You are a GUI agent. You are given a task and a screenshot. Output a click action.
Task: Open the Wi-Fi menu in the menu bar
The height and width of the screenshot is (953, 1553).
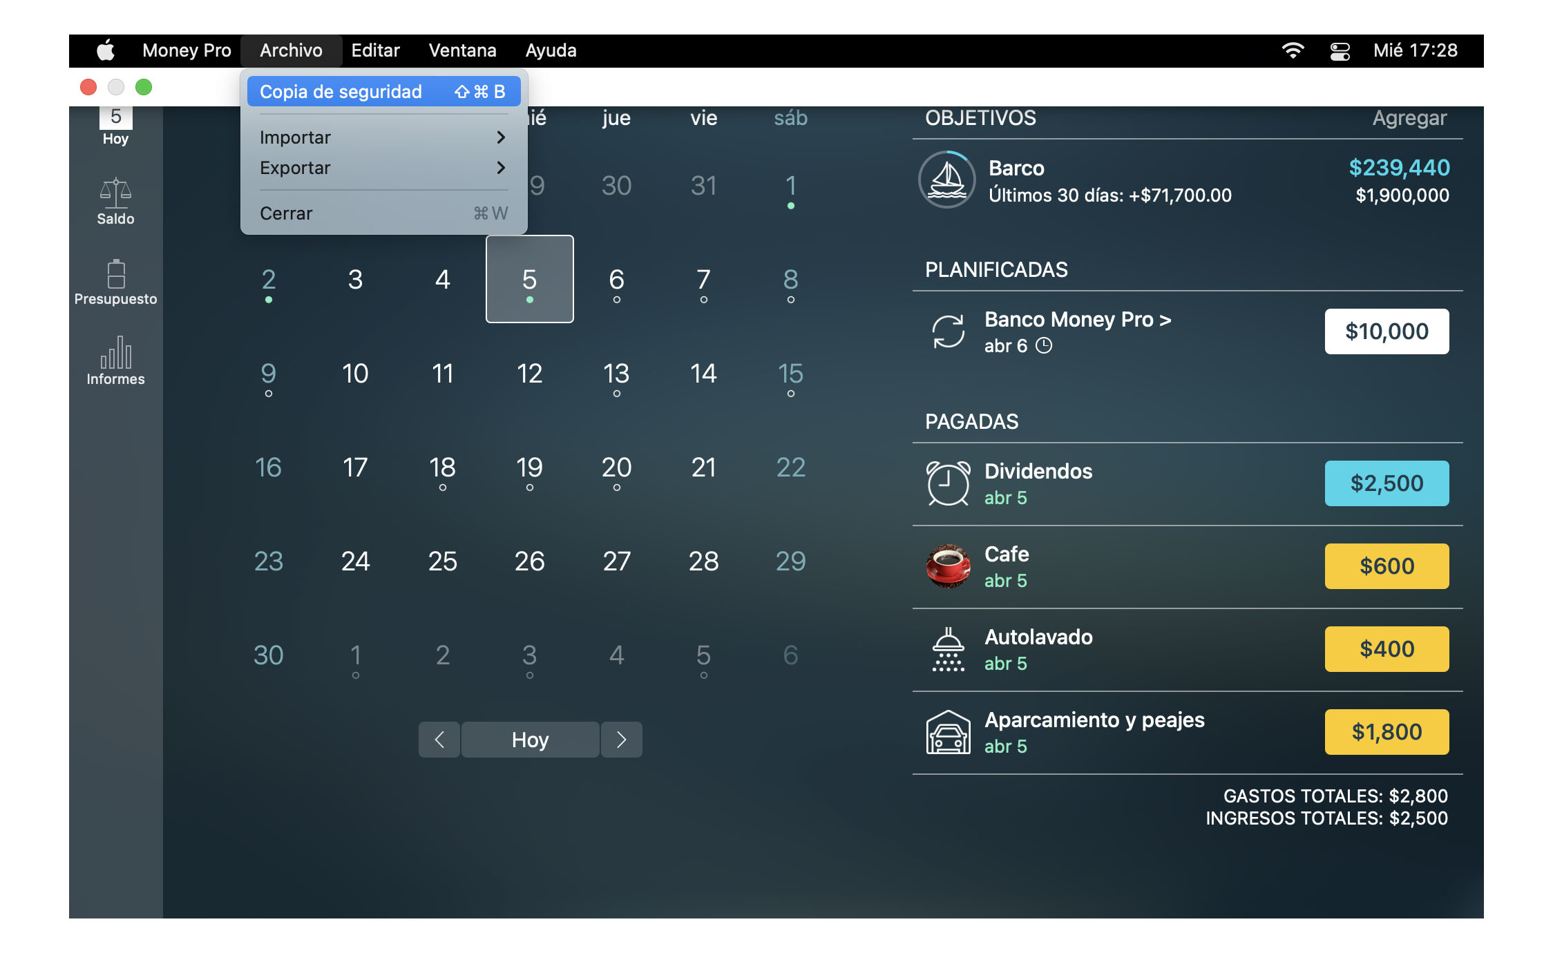[1293, 50]
